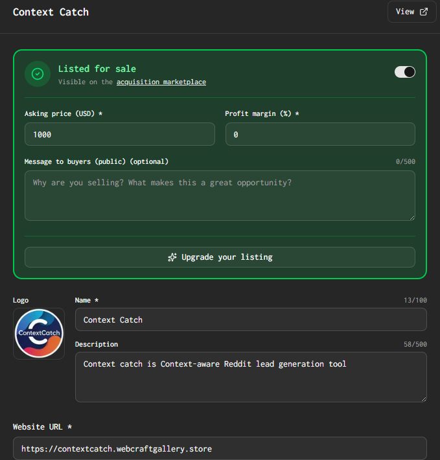The height and width of the screenshot is (460, 440).
Task: Click the Website URL label
Action: [42, 427]
